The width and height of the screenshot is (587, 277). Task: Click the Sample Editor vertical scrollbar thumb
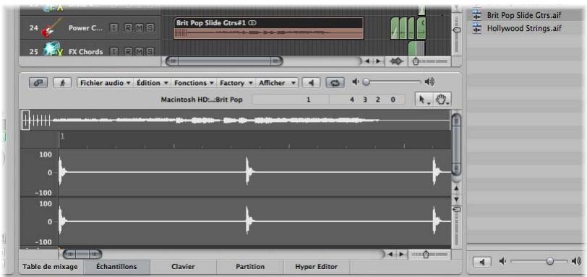tap(456, 144)
